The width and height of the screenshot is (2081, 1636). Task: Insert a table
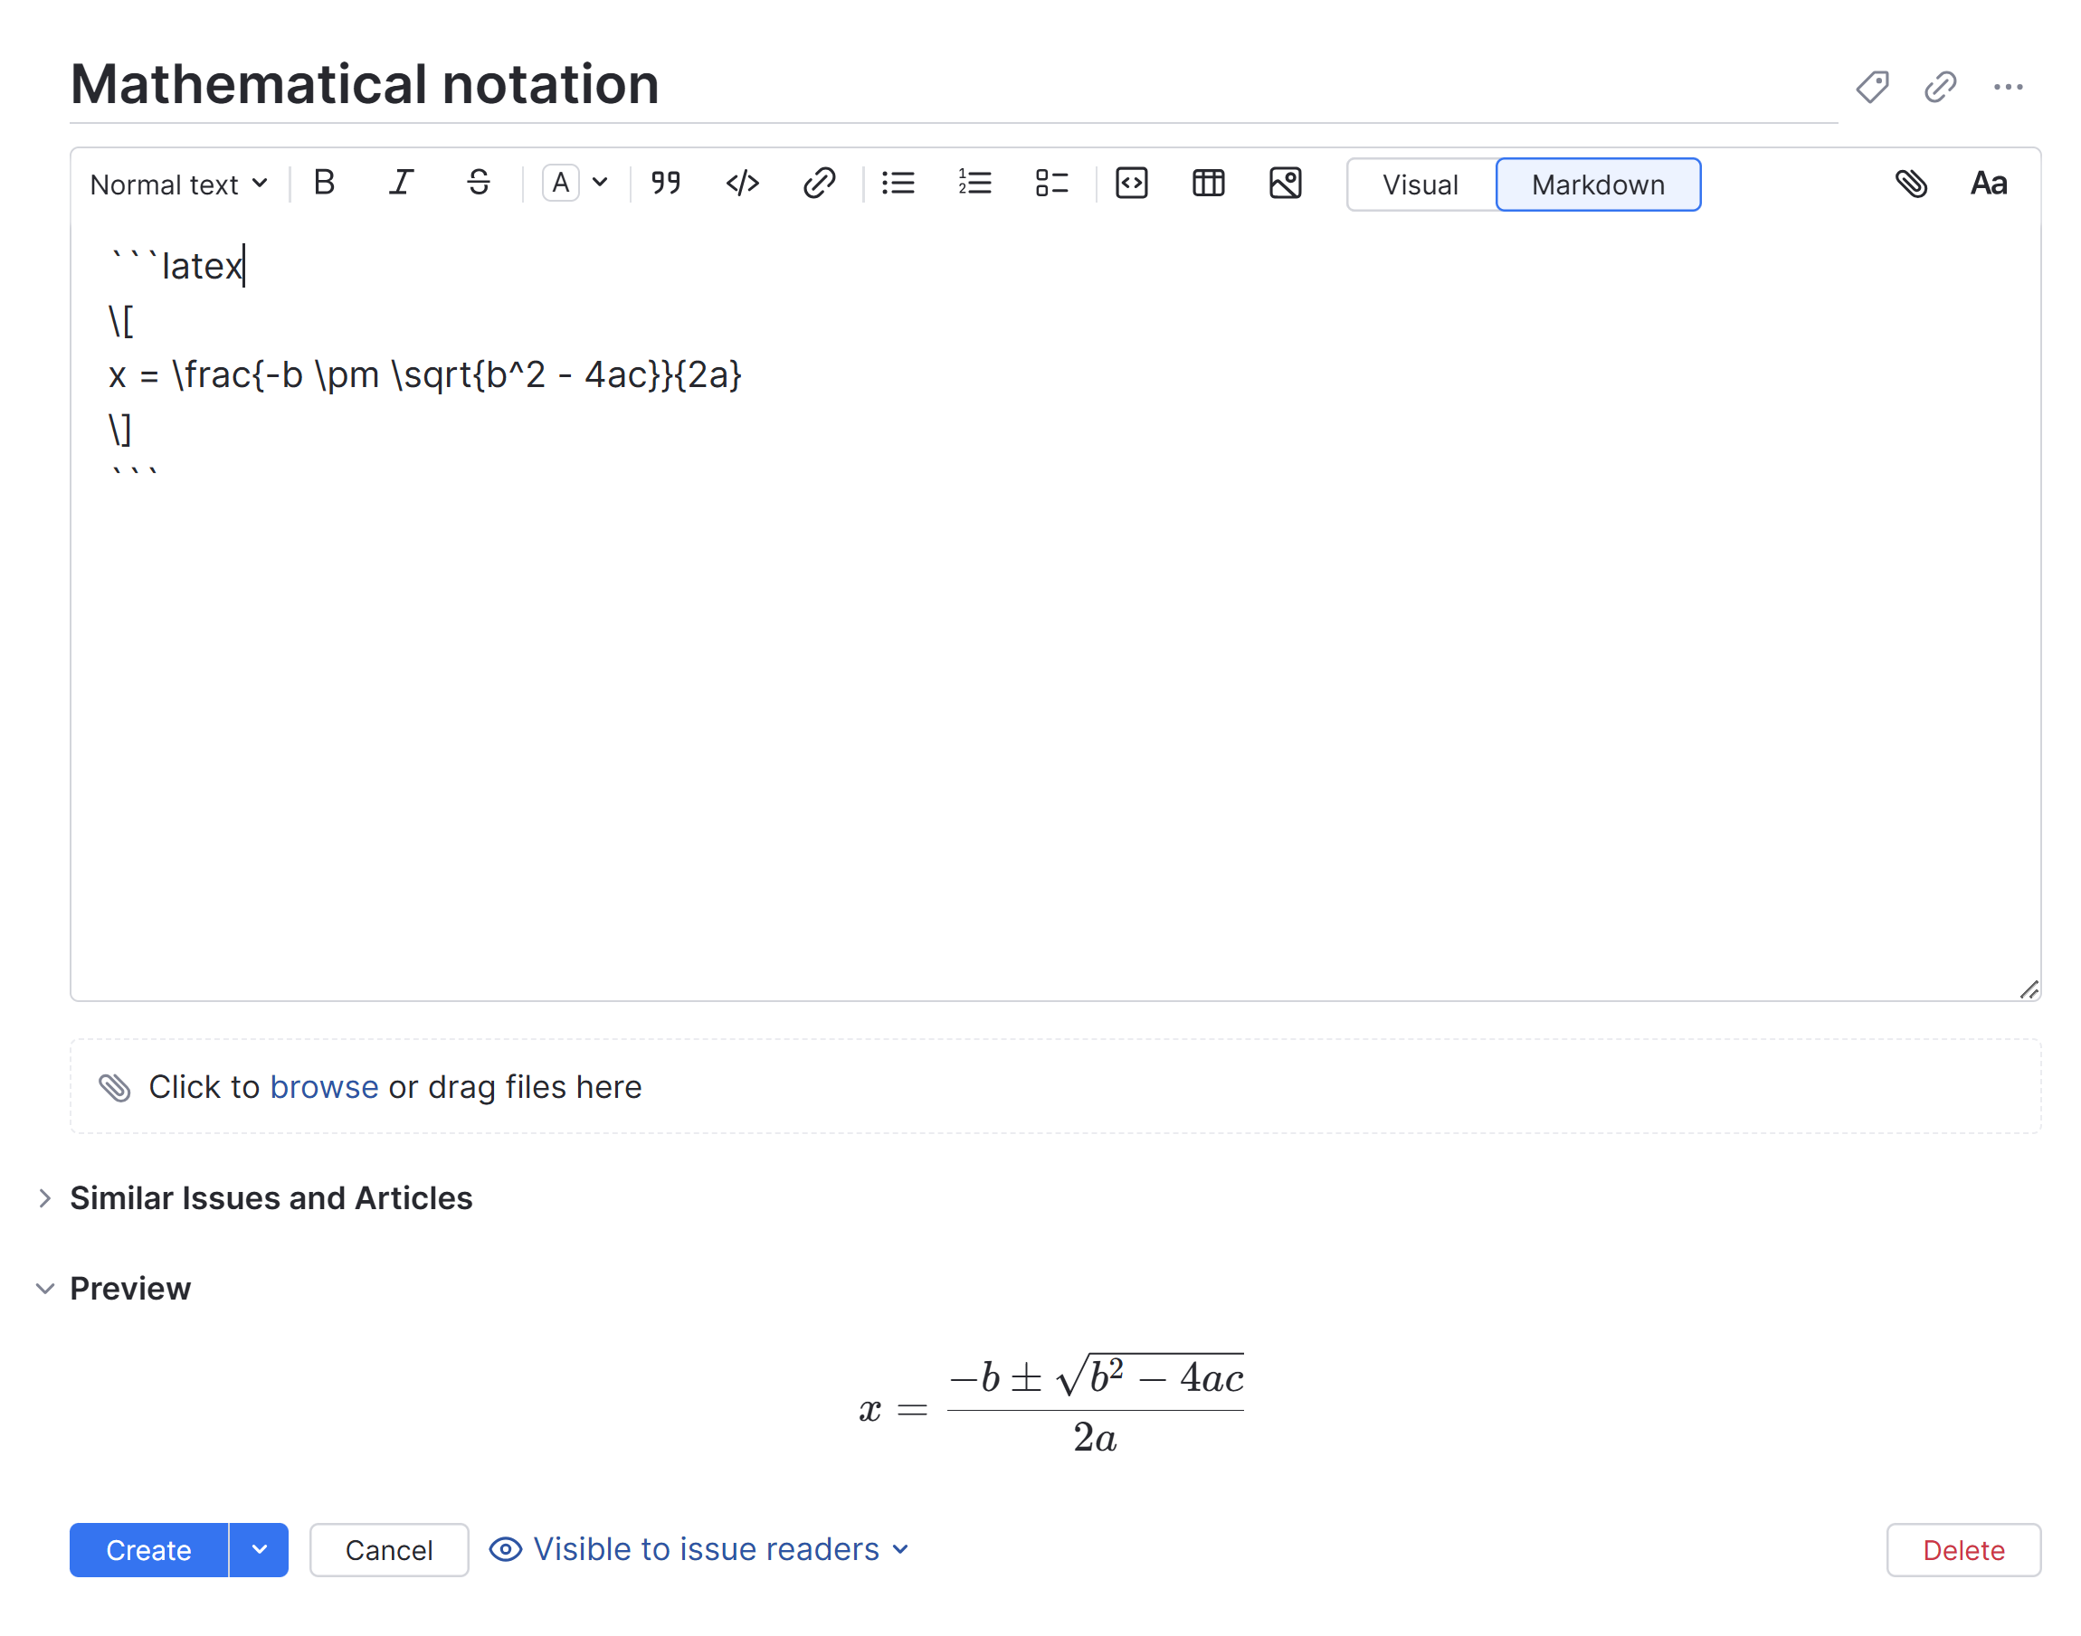pos(1208,183)
